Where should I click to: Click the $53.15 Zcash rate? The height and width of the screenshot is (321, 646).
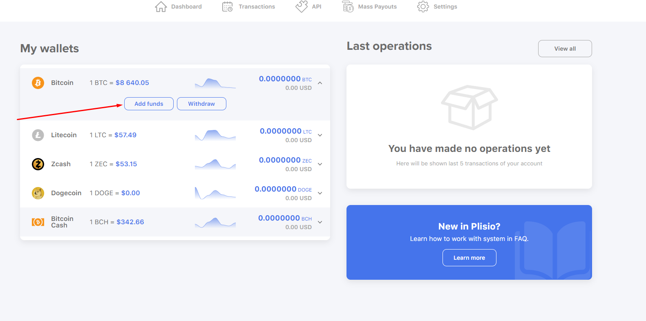point(126,164)
